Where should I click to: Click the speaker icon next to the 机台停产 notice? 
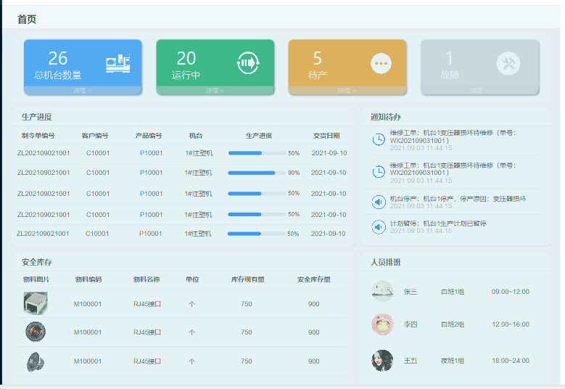(379, 202)
